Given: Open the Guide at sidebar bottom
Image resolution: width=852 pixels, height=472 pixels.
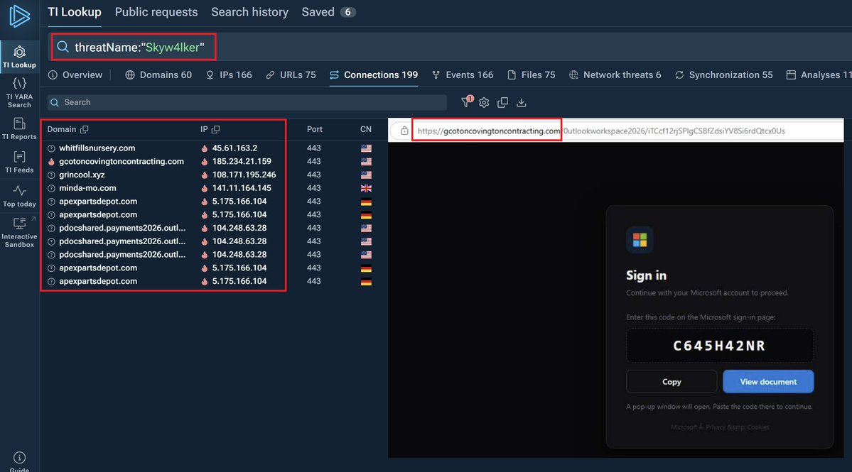Looking at the screenshot, I should [x=20, y=461].
